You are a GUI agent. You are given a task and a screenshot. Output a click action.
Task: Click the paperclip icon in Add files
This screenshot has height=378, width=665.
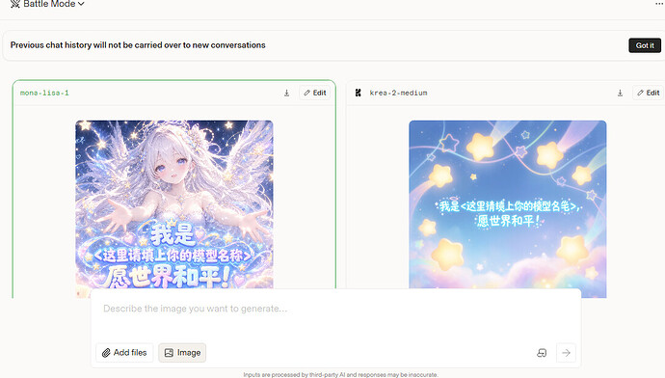coord(106,353)
